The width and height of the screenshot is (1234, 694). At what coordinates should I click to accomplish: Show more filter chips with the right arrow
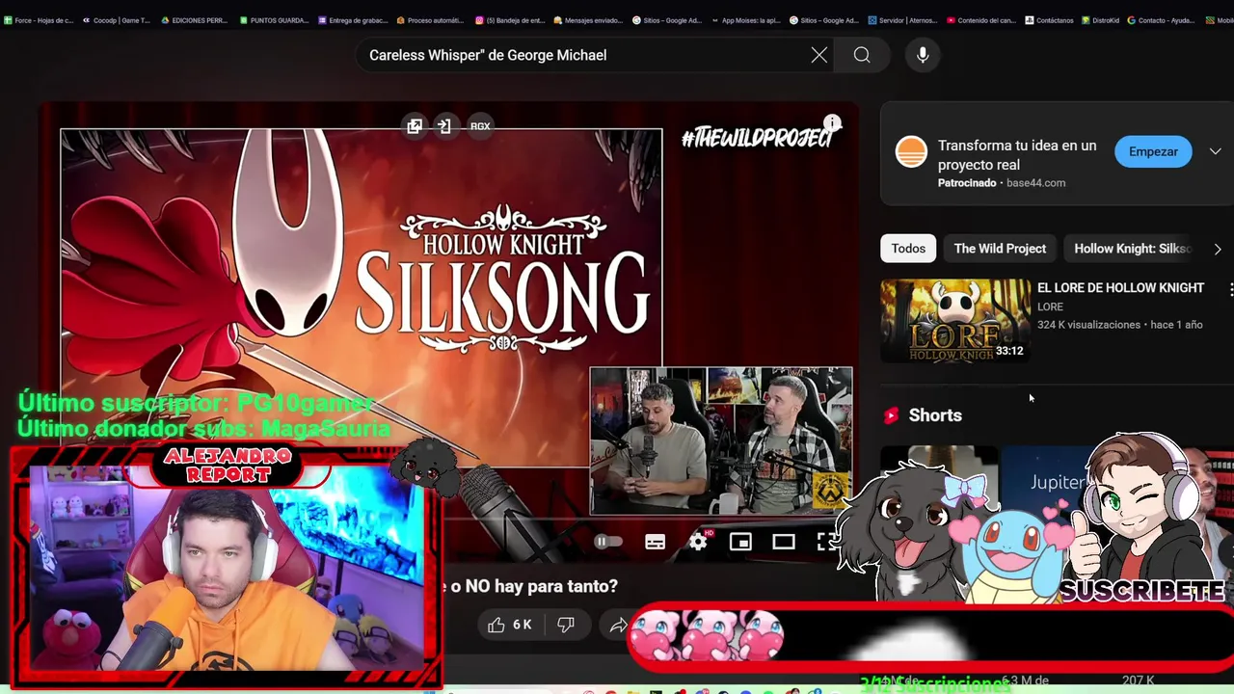[1217, 249]
